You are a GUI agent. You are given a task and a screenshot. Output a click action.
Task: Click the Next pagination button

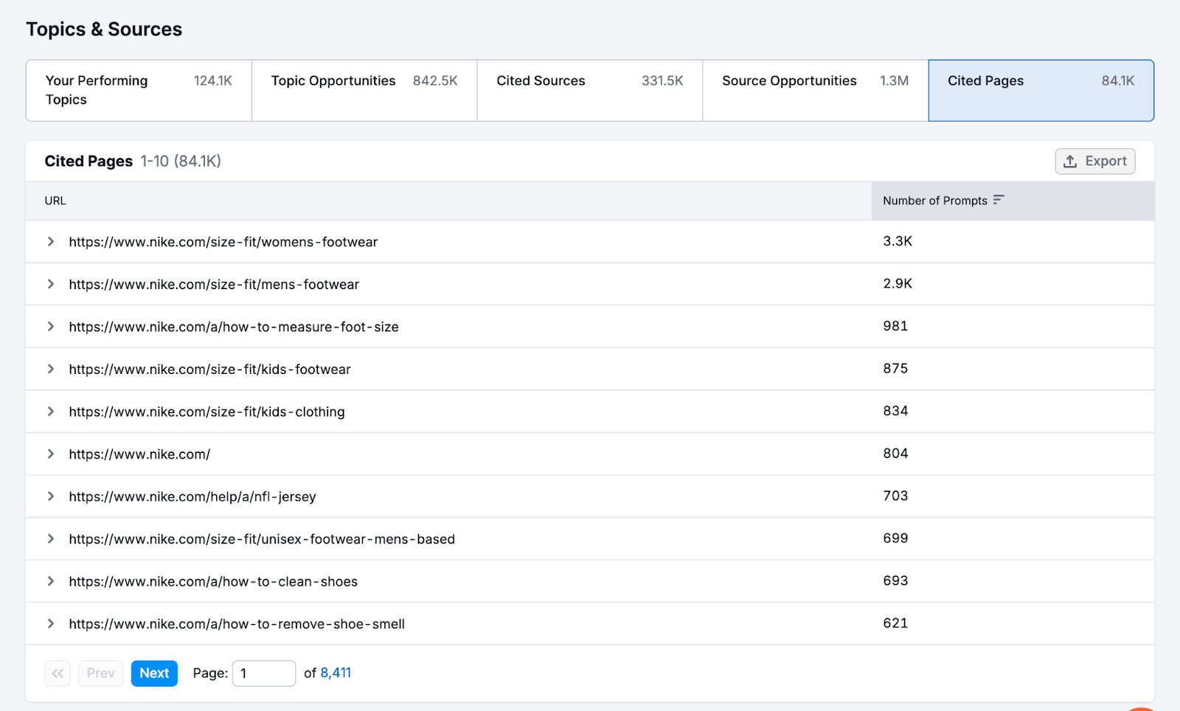(153, 673)
